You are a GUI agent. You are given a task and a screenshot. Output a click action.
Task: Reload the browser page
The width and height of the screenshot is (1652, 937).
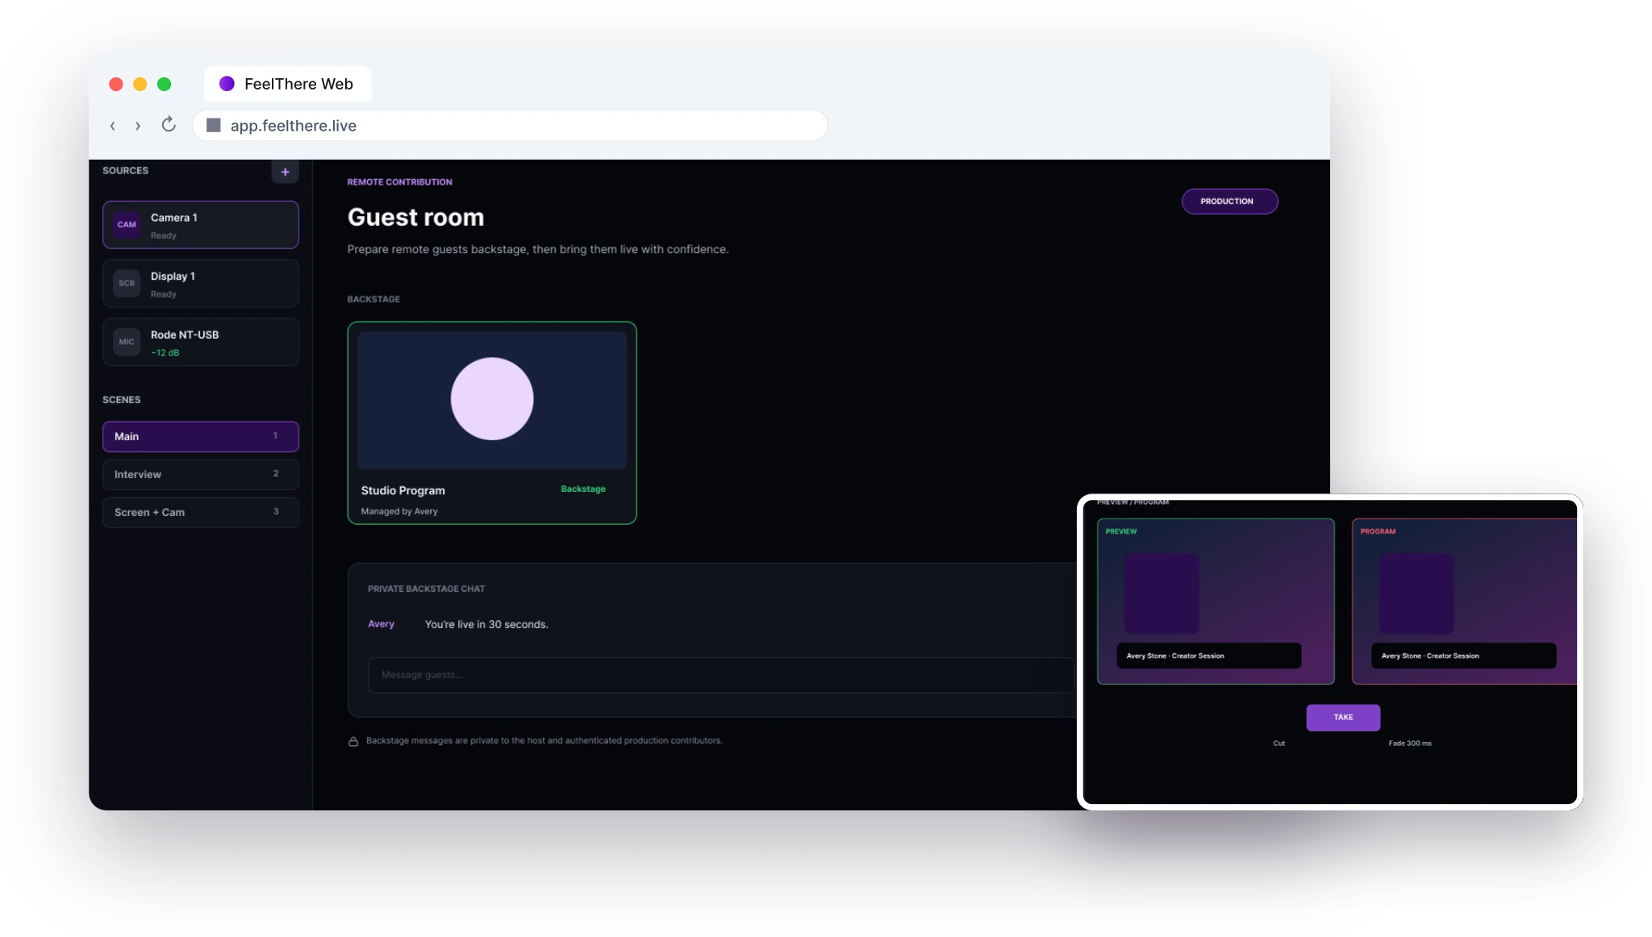(169, 124)
